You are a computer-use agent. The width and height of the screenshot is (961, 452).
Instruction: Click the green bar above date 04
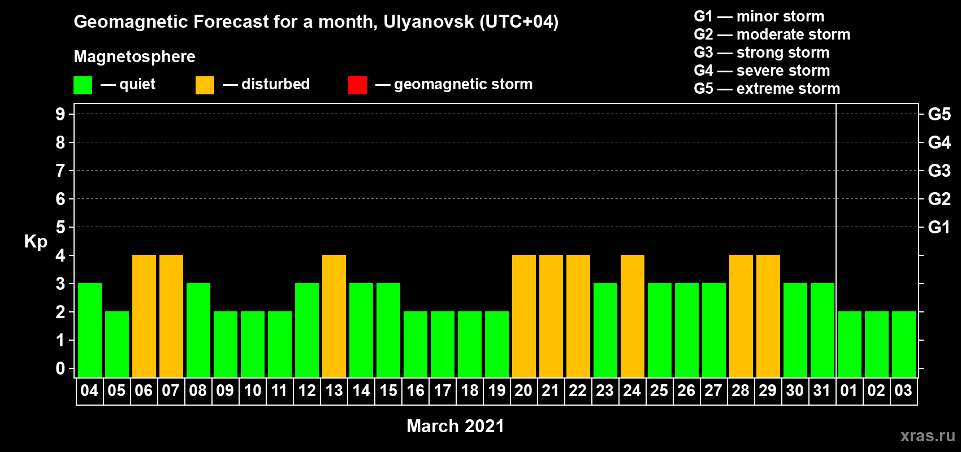click(90, 330)
